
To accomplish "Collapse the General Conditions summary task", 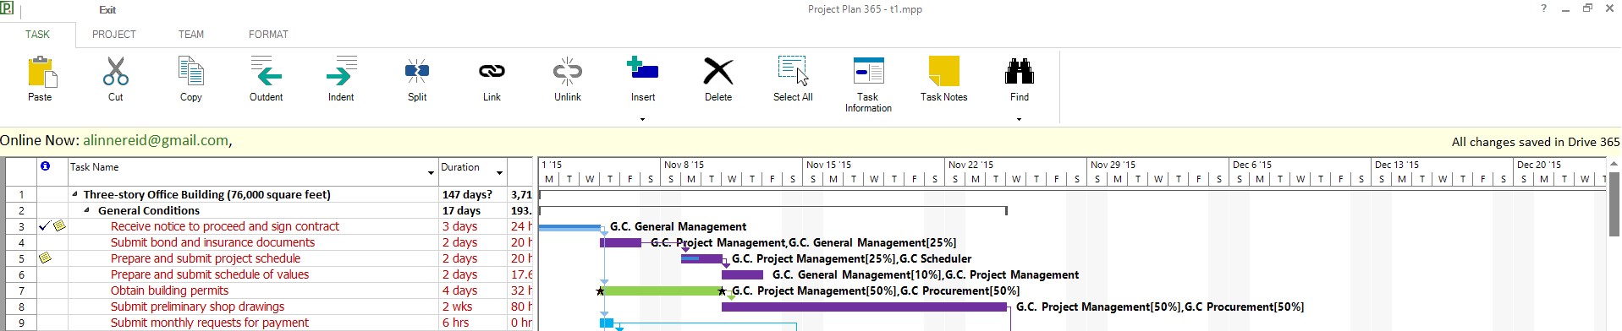I will tap(87, 210).
